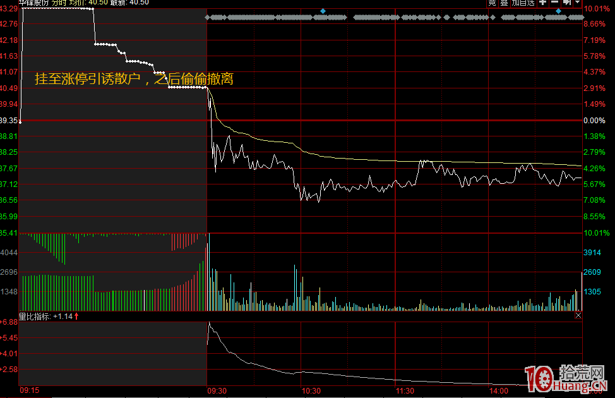
Task: Click the 最新: 40.50 latest price readout
Action: click(x=130, y=3)
